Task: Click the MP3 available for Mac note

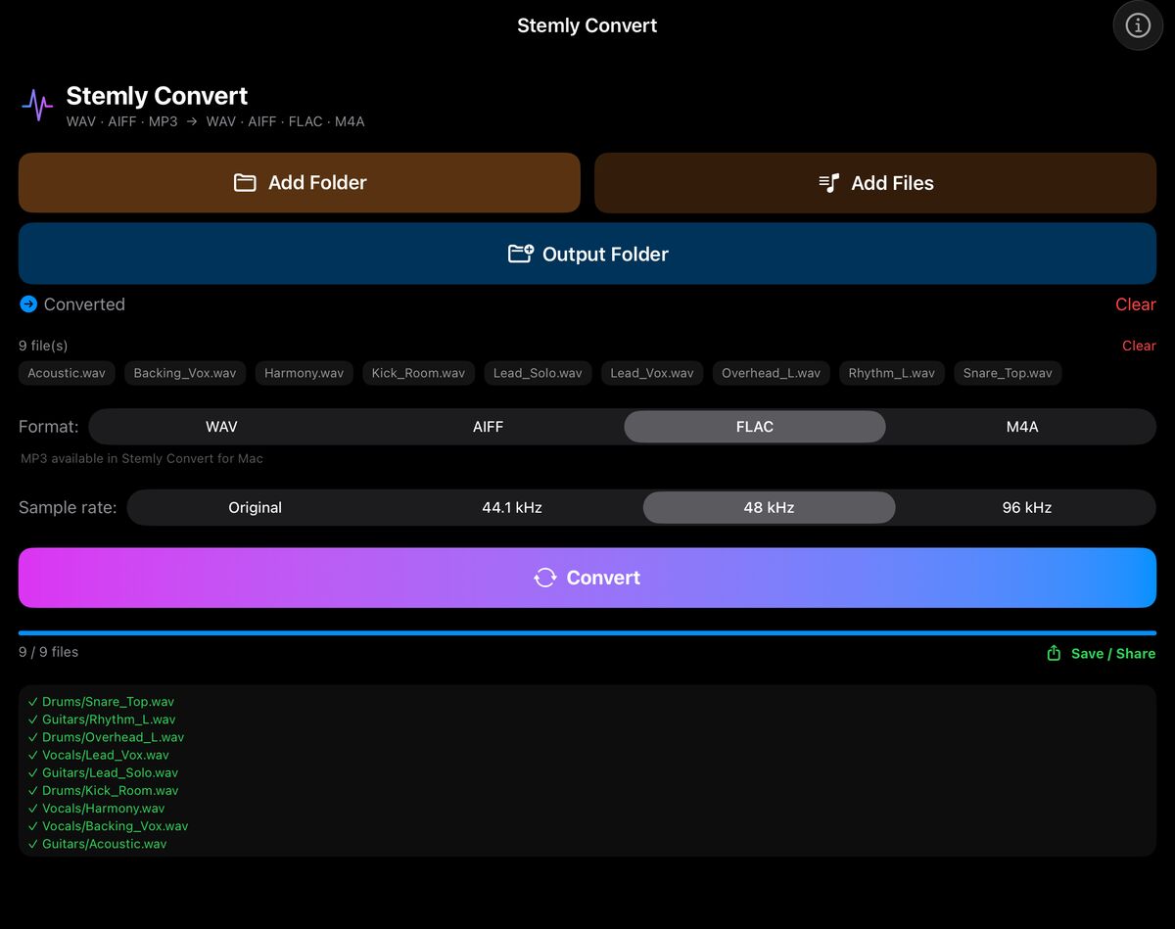Action: coord(142,458)
